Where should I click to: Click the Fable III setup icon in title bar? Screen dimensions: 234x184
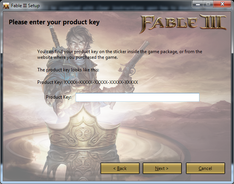[x=6, y=6]
